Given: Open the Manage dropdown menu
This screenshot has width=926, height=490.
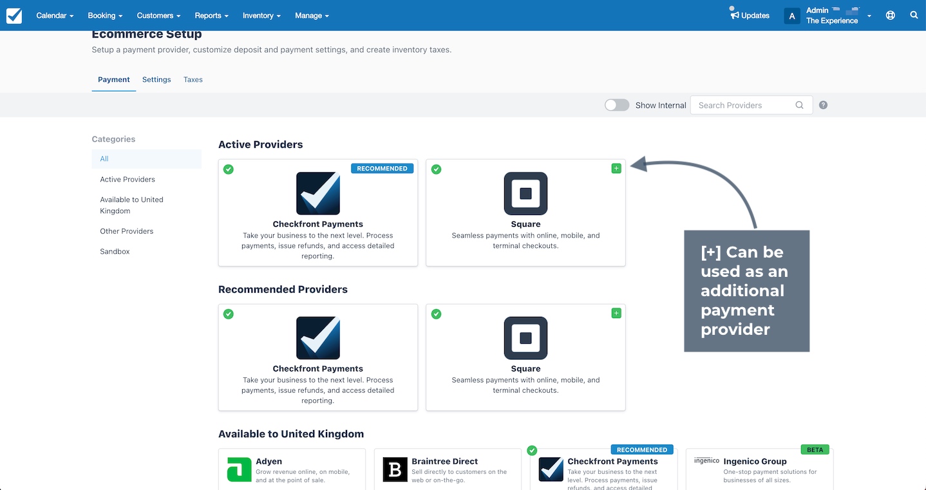Looking at the screenshot, I should click(312, 15).
